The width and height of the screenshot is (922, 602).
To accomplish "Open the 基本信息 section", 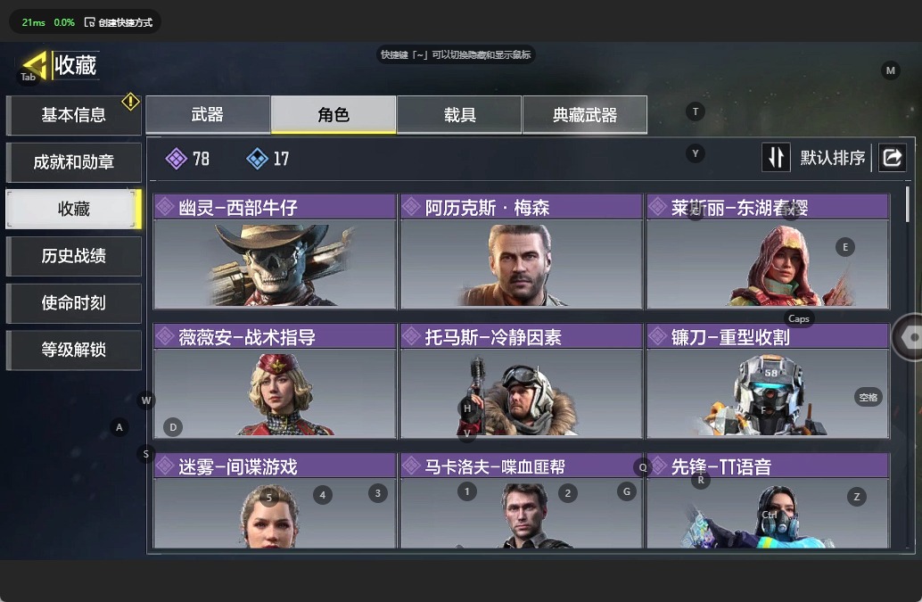I will (x=73, y=115).
